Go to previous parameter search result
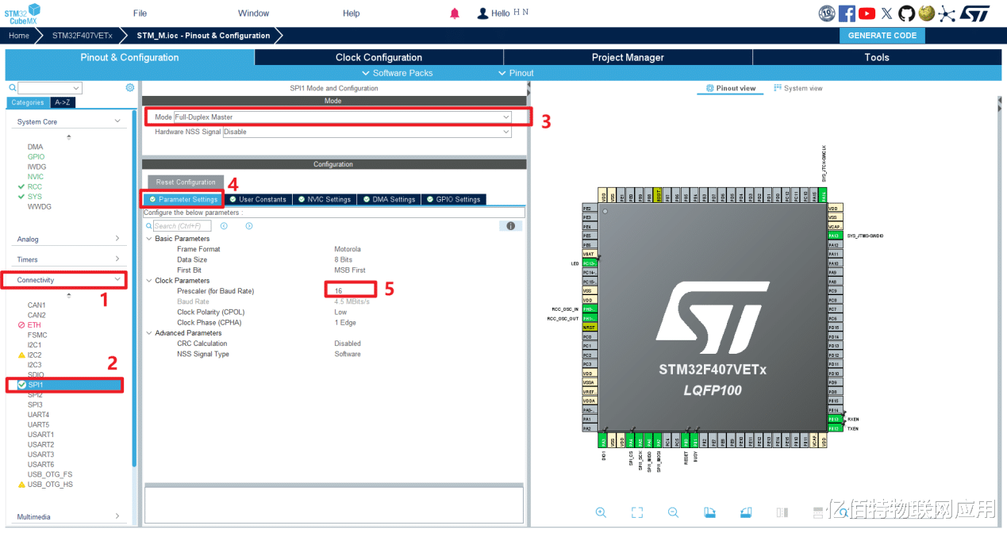This screenshot has height=533, width=1007. pyautogui.click(x=224, y=226)
